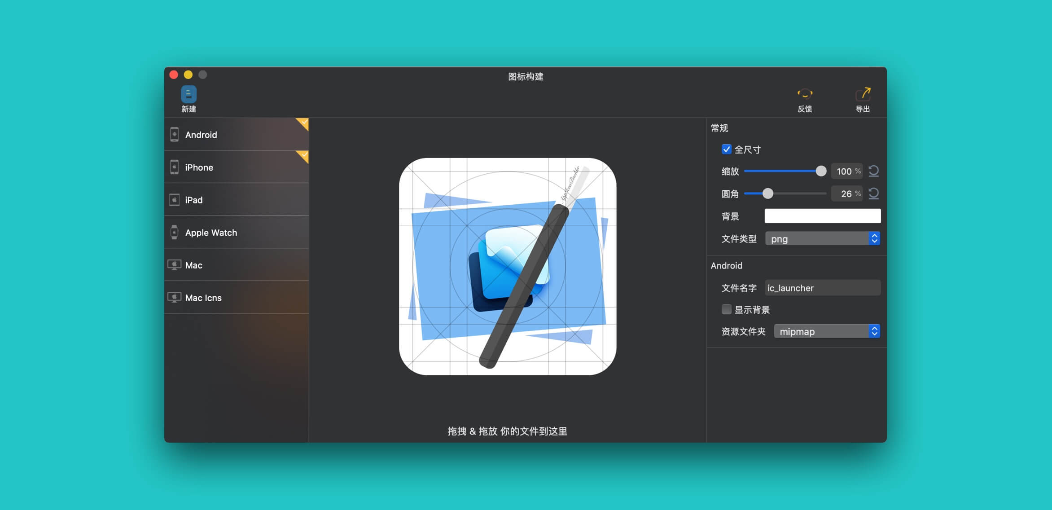The height and width of the screenshot is (510, 1052).
Task: Click the 缩放 scale slider handle
Action: point(821,171)
